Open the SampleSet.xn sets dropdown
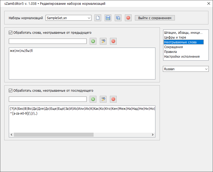213x172 pixels. (69, 18)
